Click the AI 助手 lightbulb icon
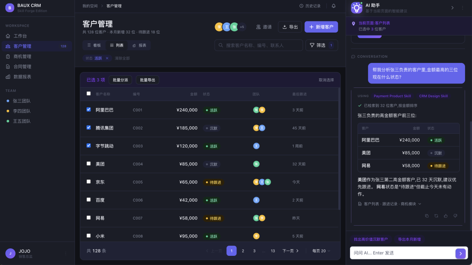 tap(357, 8)
